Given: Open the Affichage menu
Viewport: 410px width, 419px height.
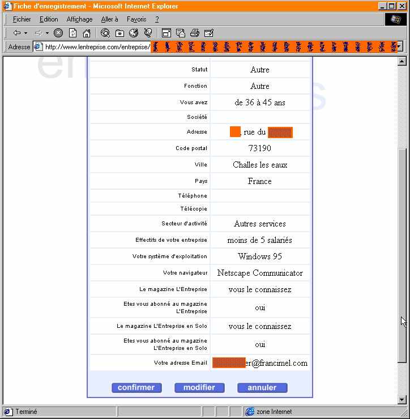Looking at the screenshot, I should [79, 19].
